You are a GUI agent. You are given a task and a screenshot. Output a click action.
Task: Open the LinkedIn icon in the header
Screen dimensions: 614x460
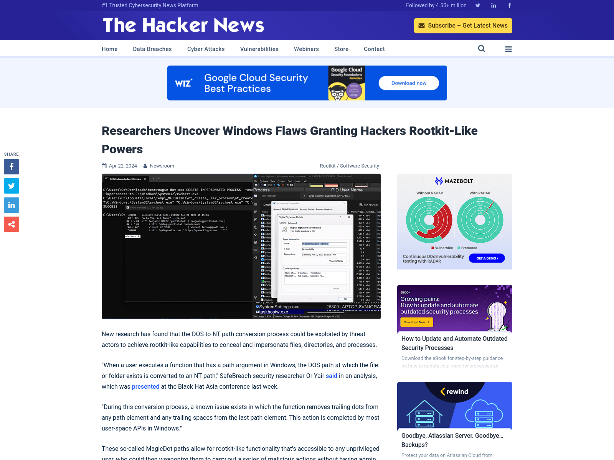click(x=494, y=5)
